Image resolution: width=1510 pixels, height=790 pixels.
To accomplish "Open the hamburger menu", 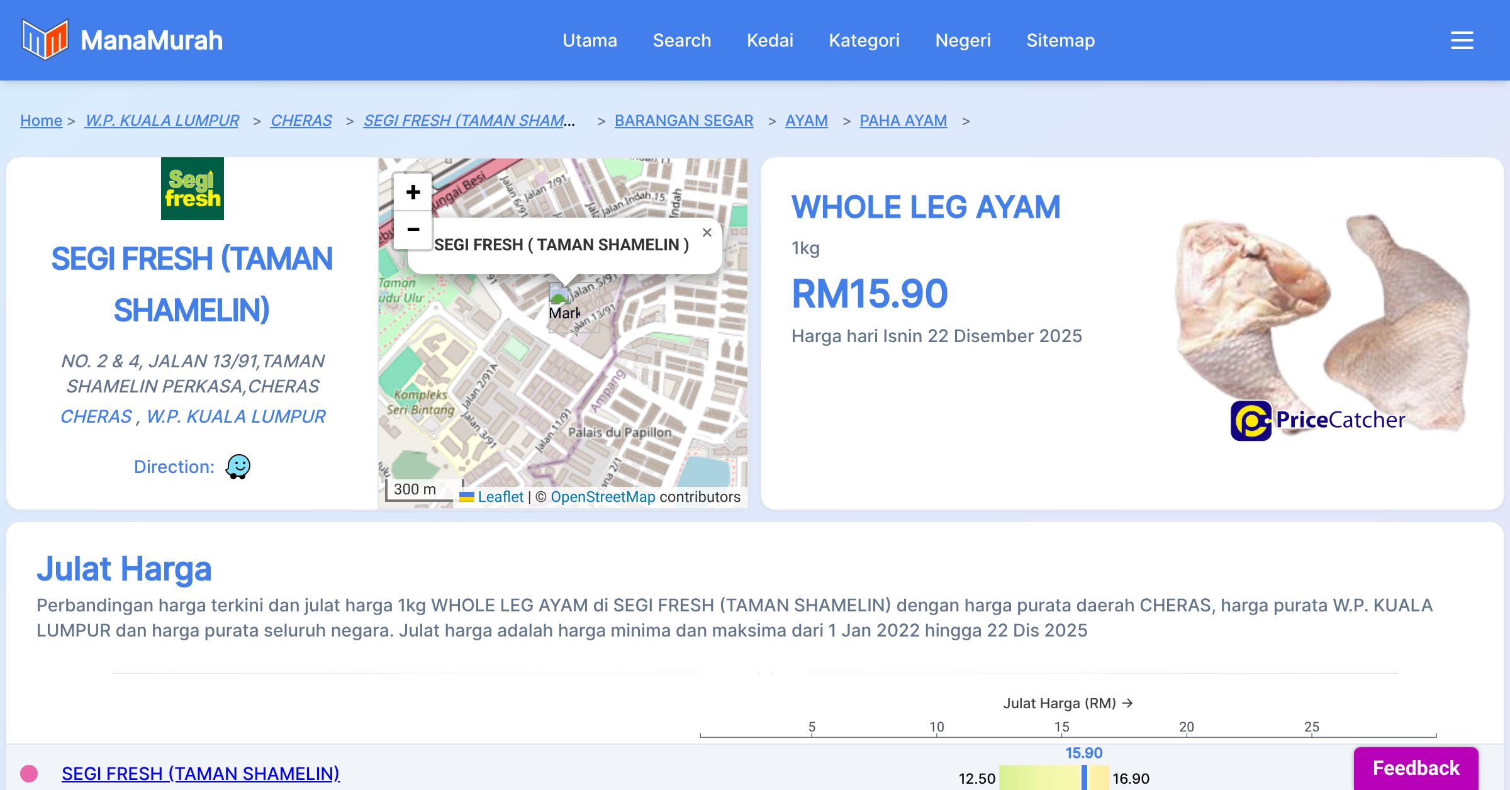I will tap(1462, 40).
